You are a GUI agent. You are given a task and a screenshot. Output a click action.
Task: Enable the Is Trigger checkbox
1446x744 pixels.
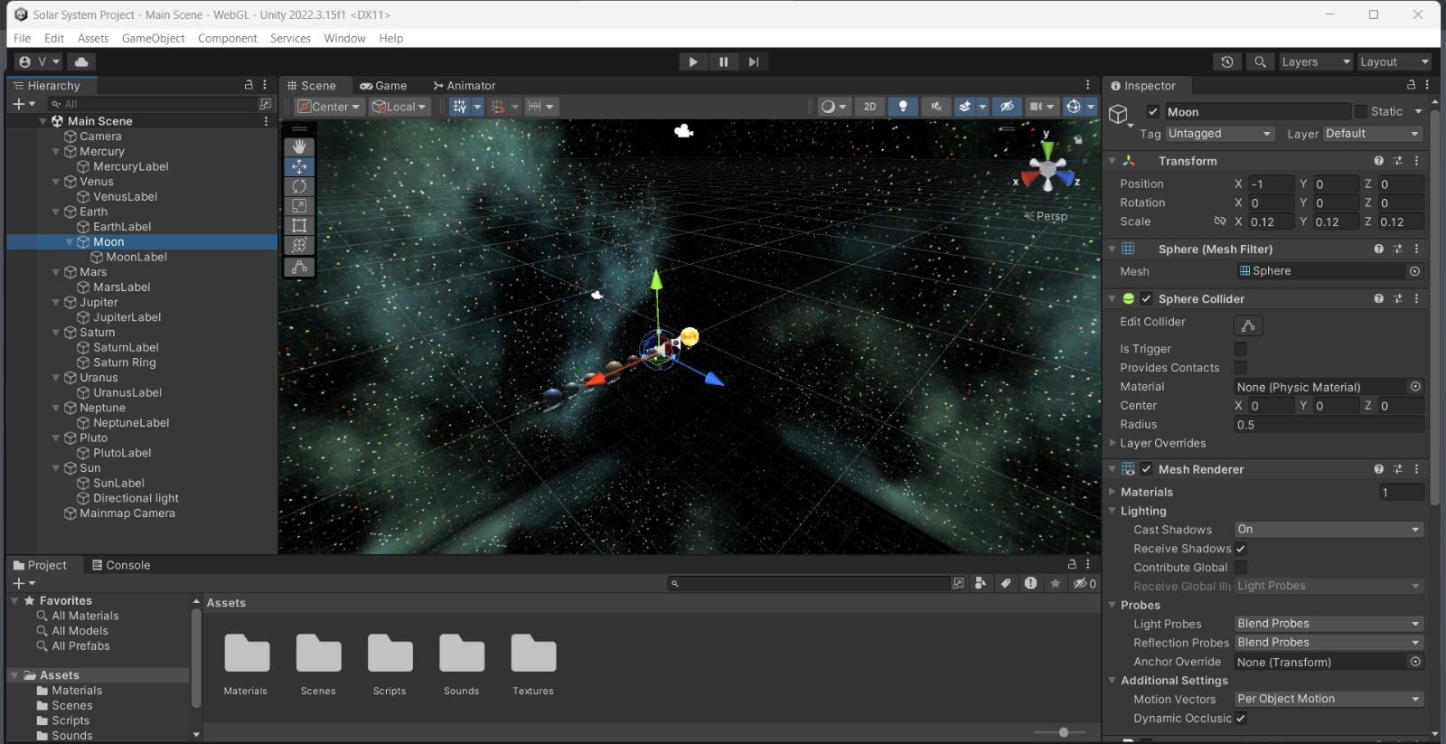point(1241,349)
